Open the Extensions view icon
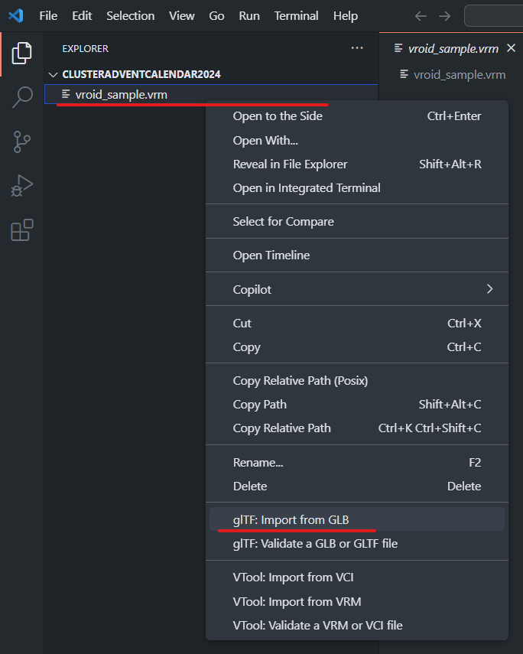Viewport: 523px width, 654px height. click(22, 230)
